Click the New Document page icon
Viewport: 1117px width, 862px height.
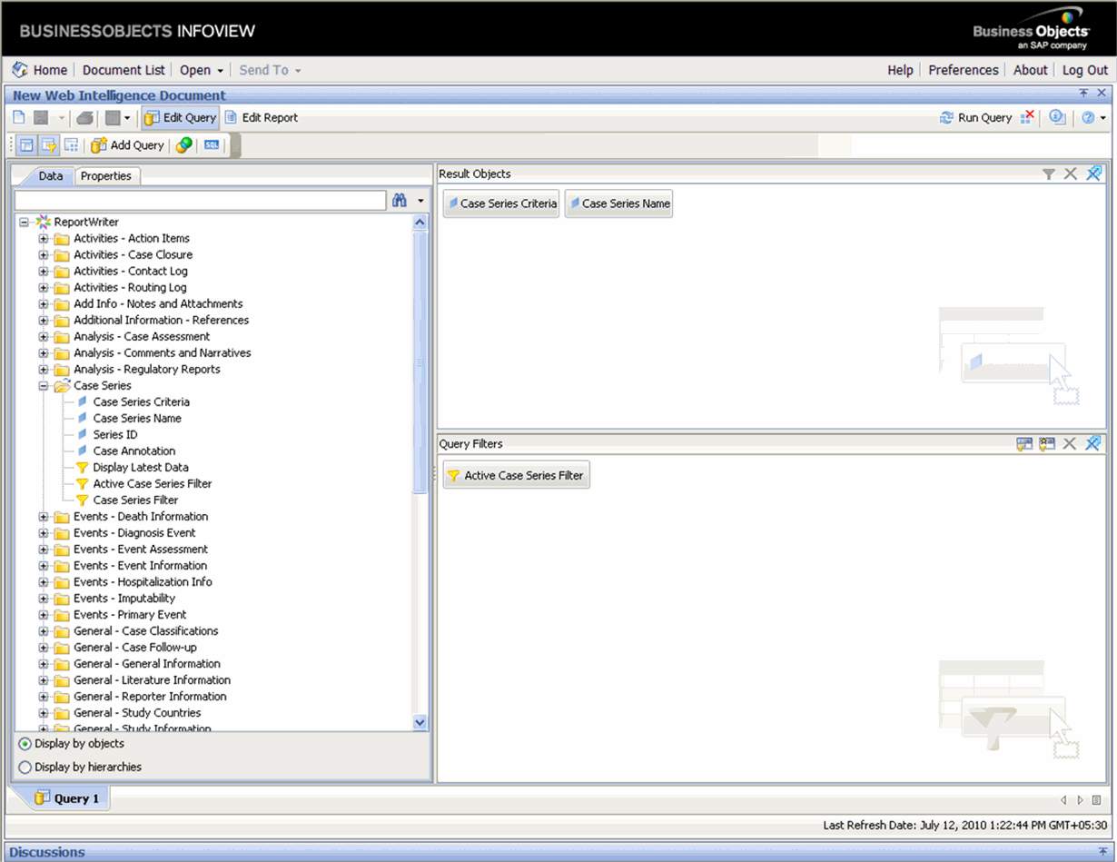pos(19,117)
